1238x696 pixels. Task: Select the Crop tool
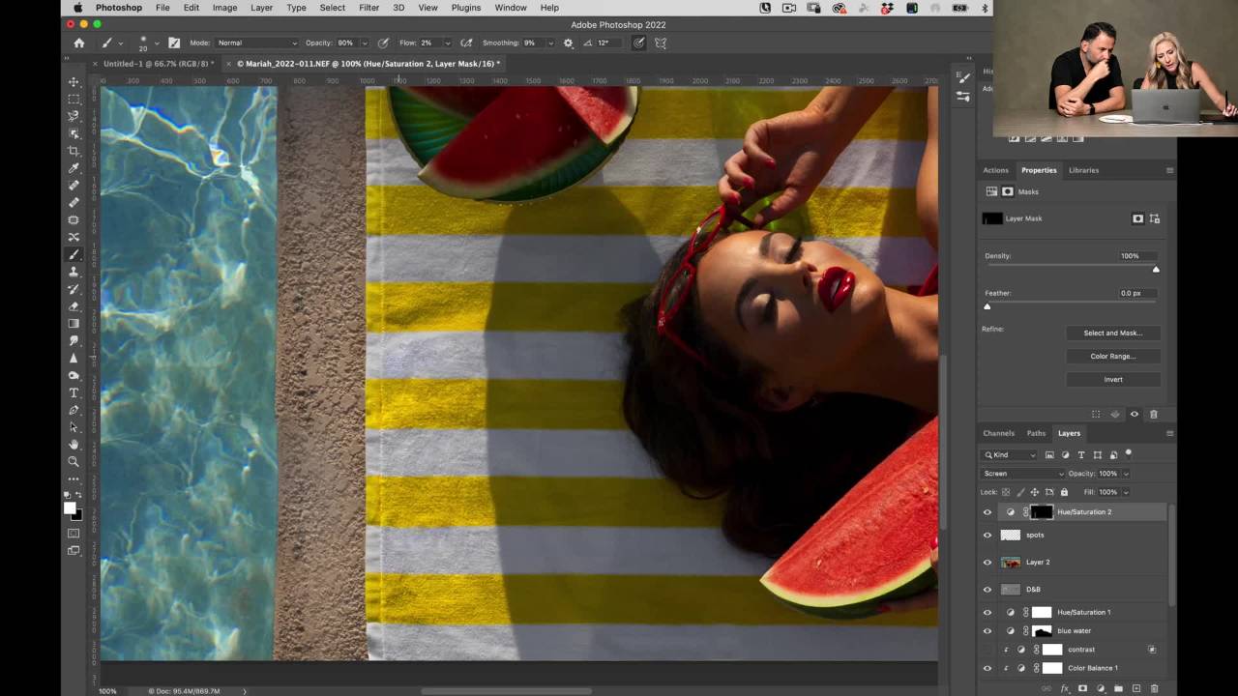[74, 151]
